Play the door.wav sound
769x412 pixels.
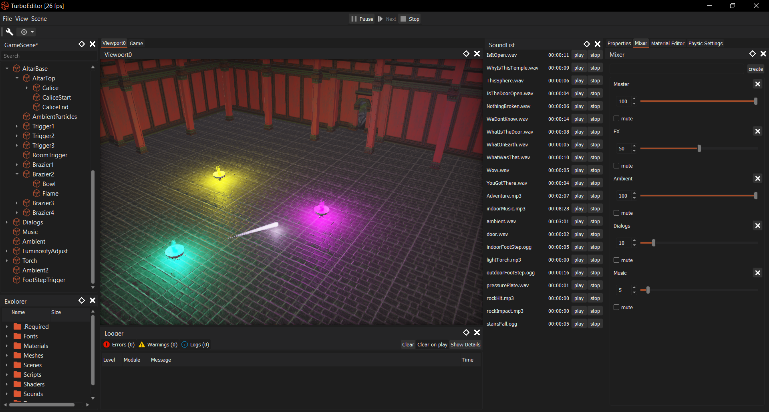[579, 234]
